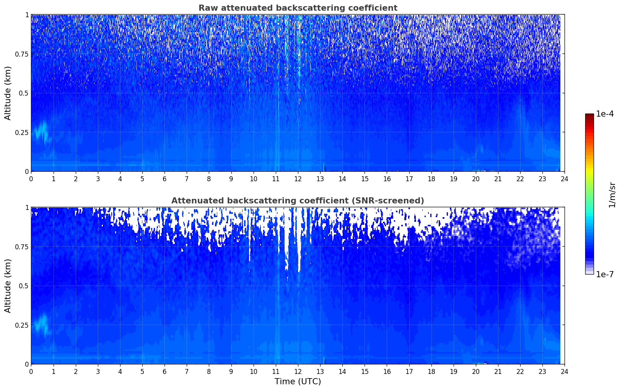Click hour tick "6" under the raw plot
The height and width of the screenshot is (390, 620).
click(x=164, y=179)
